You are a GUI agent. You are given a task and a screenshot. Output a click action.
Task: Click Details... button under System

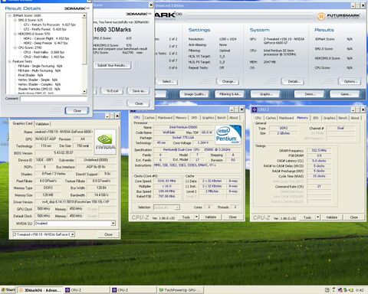point(293,82)
